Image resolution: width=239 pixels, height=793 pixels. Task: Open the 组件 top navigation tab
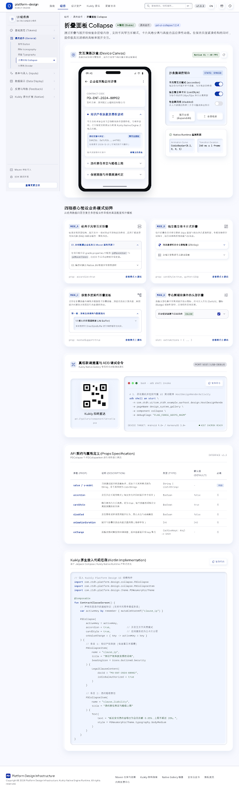(62, 6)
